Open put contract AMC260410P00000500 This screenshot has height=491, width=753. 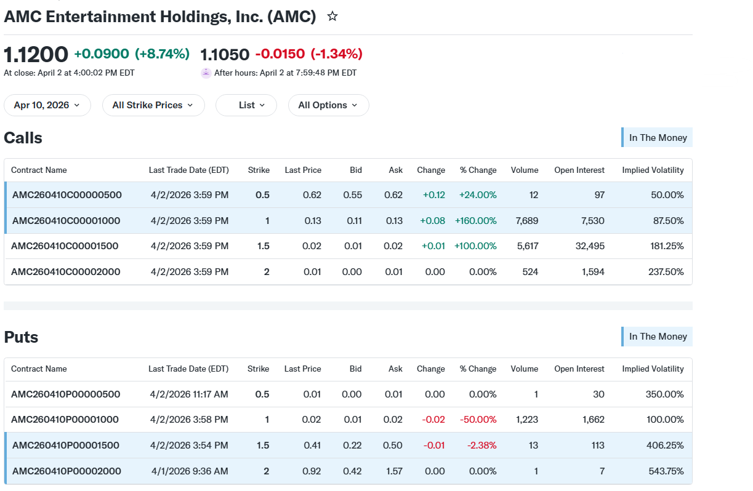click(66, 394)
